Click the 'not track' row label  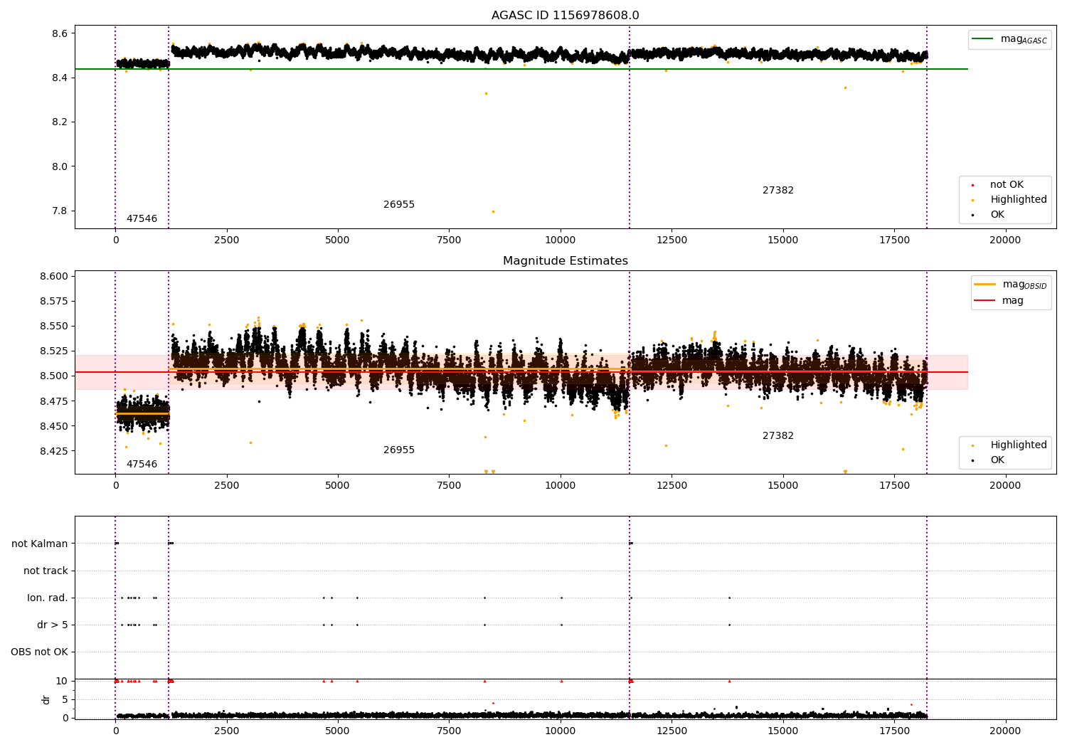[x=46, y=571]
